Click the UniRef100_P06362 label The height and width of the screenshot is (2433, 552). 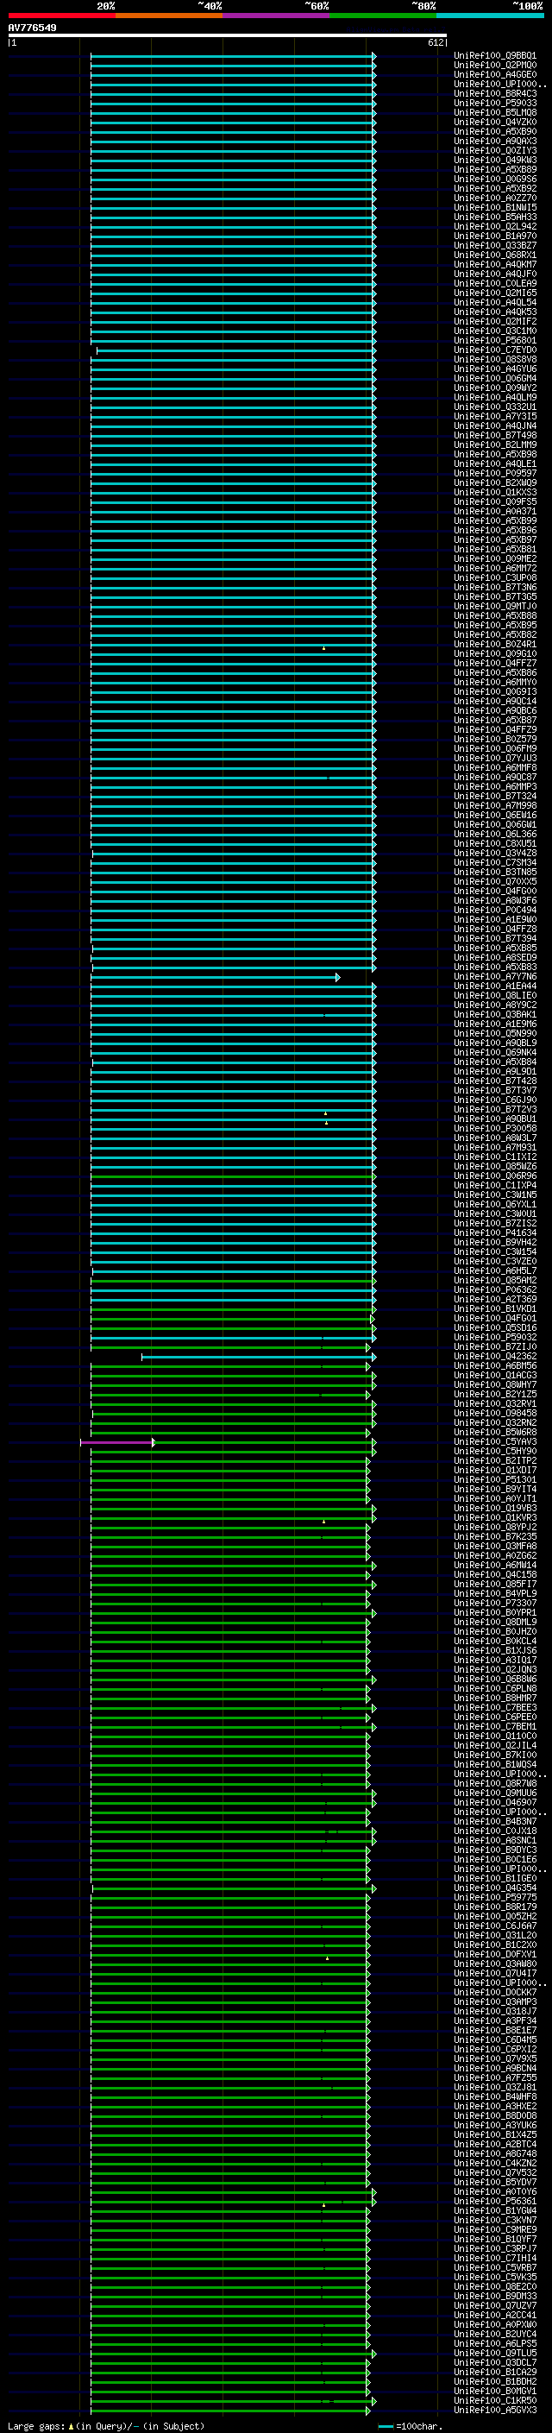point(495,1290)
